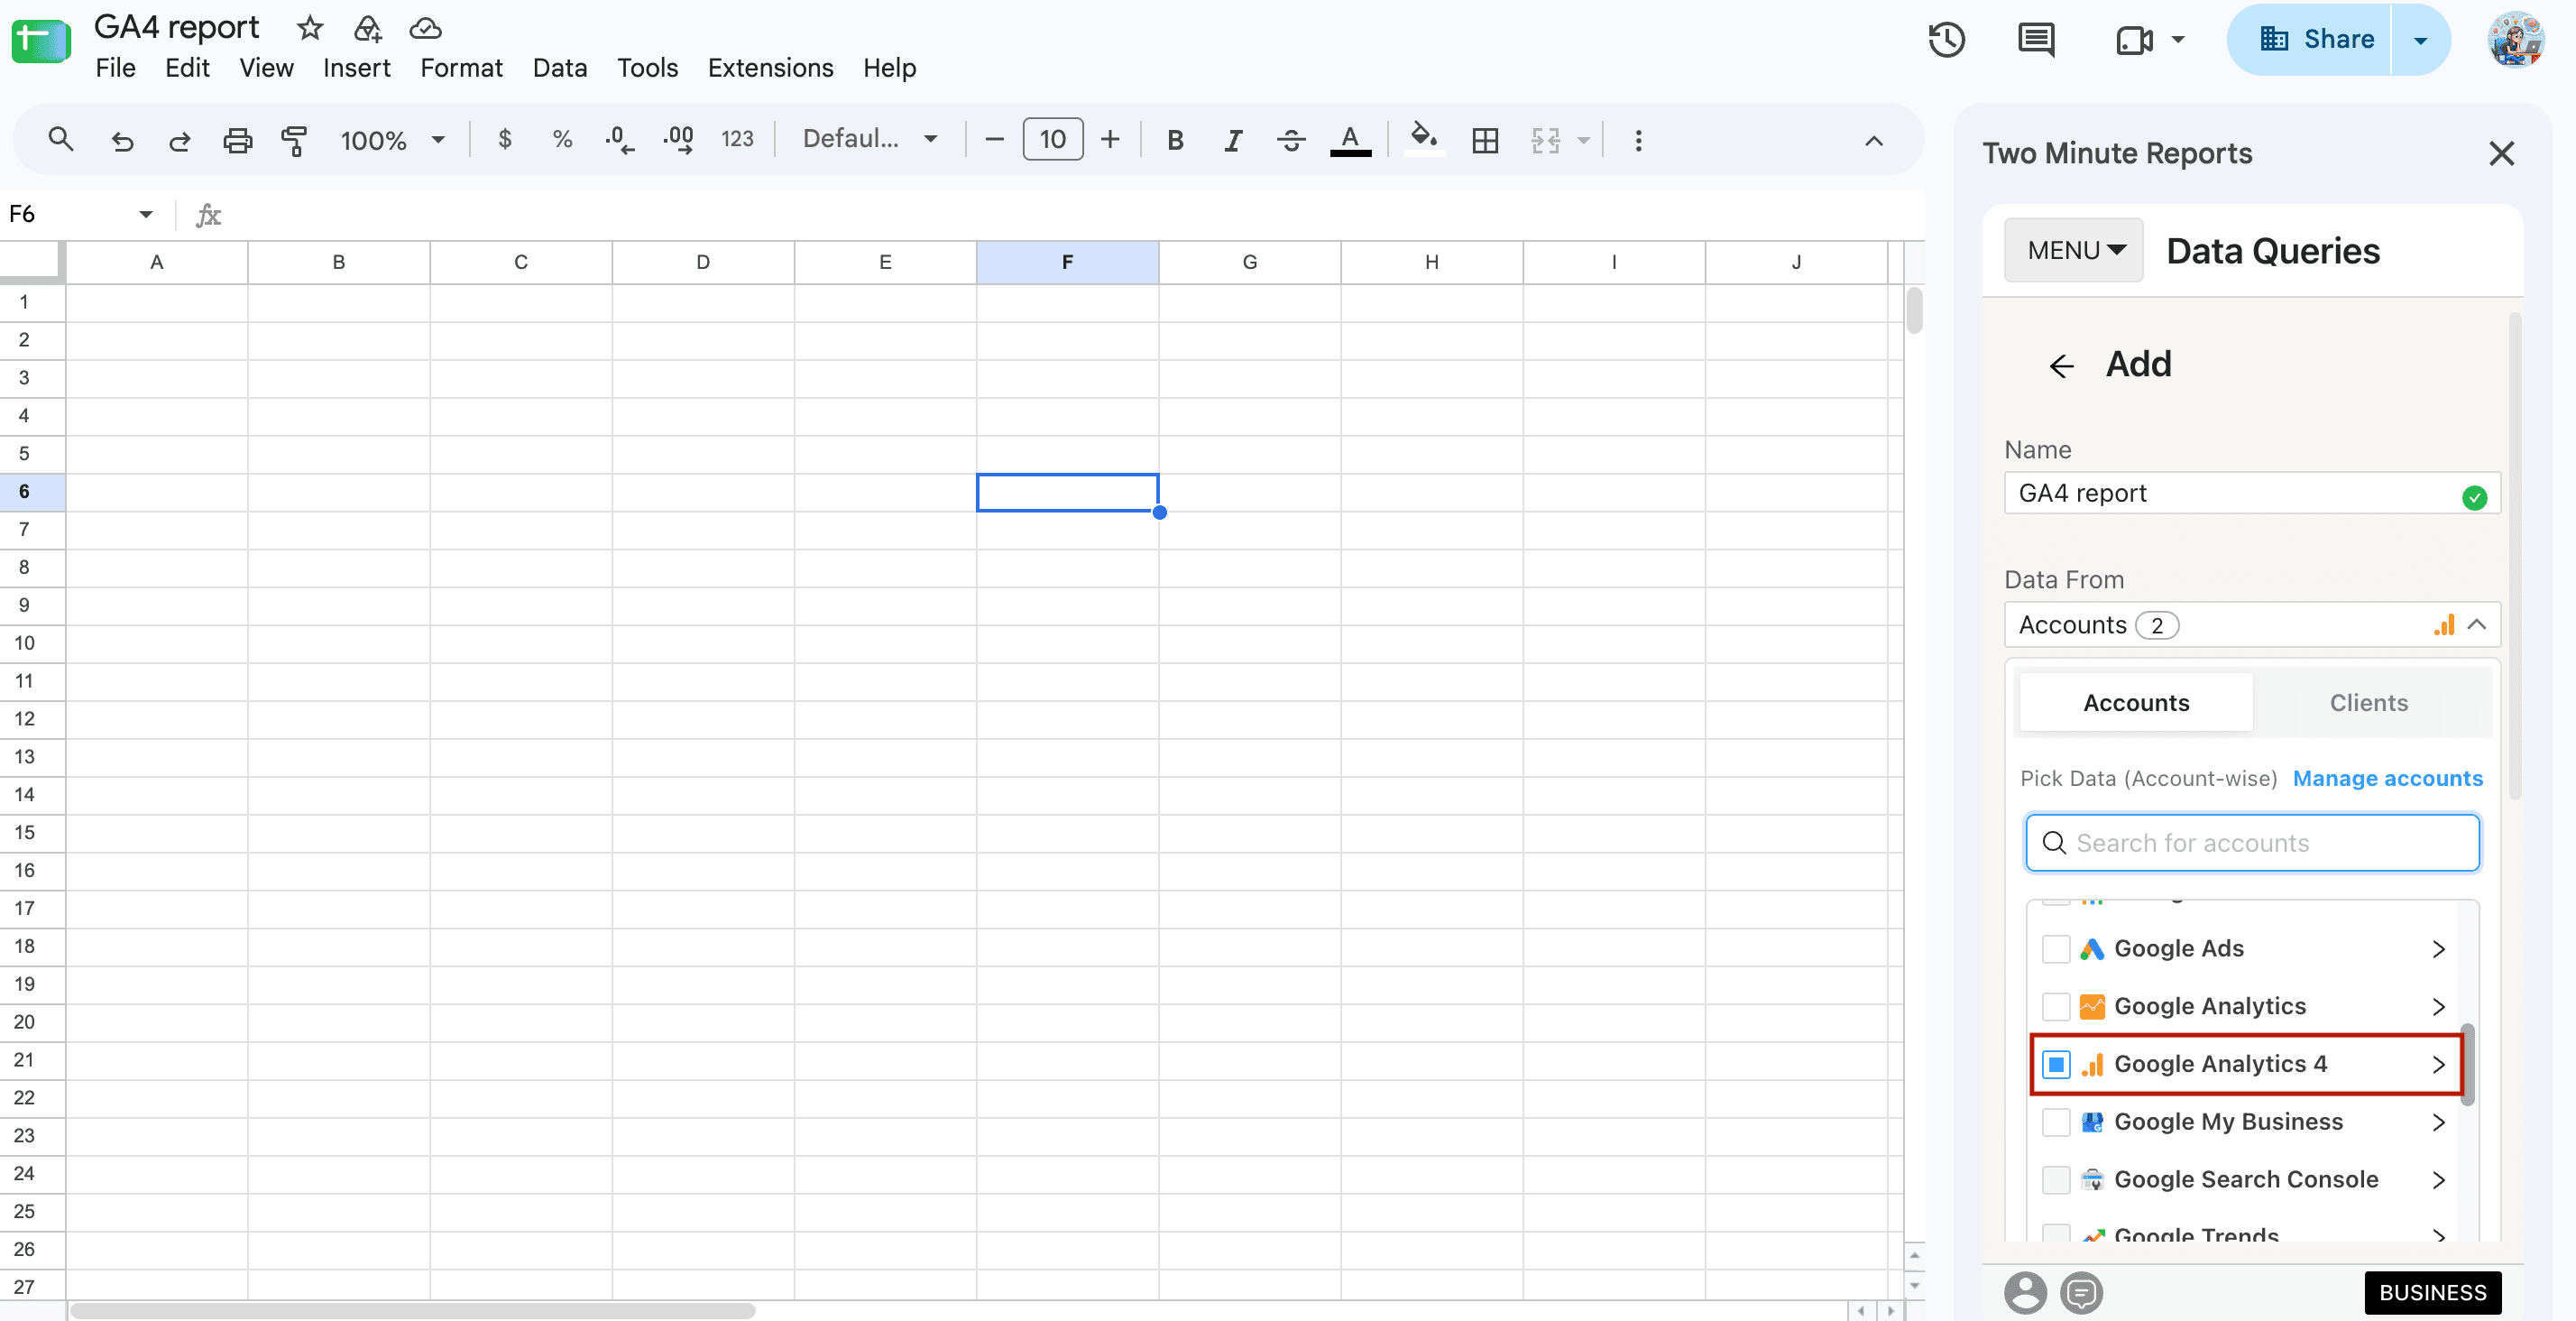Toggle the Google Analytics 4 checkbox
Image resolution: width=2576 pixels, height=1321 pixels.
2055,1064
